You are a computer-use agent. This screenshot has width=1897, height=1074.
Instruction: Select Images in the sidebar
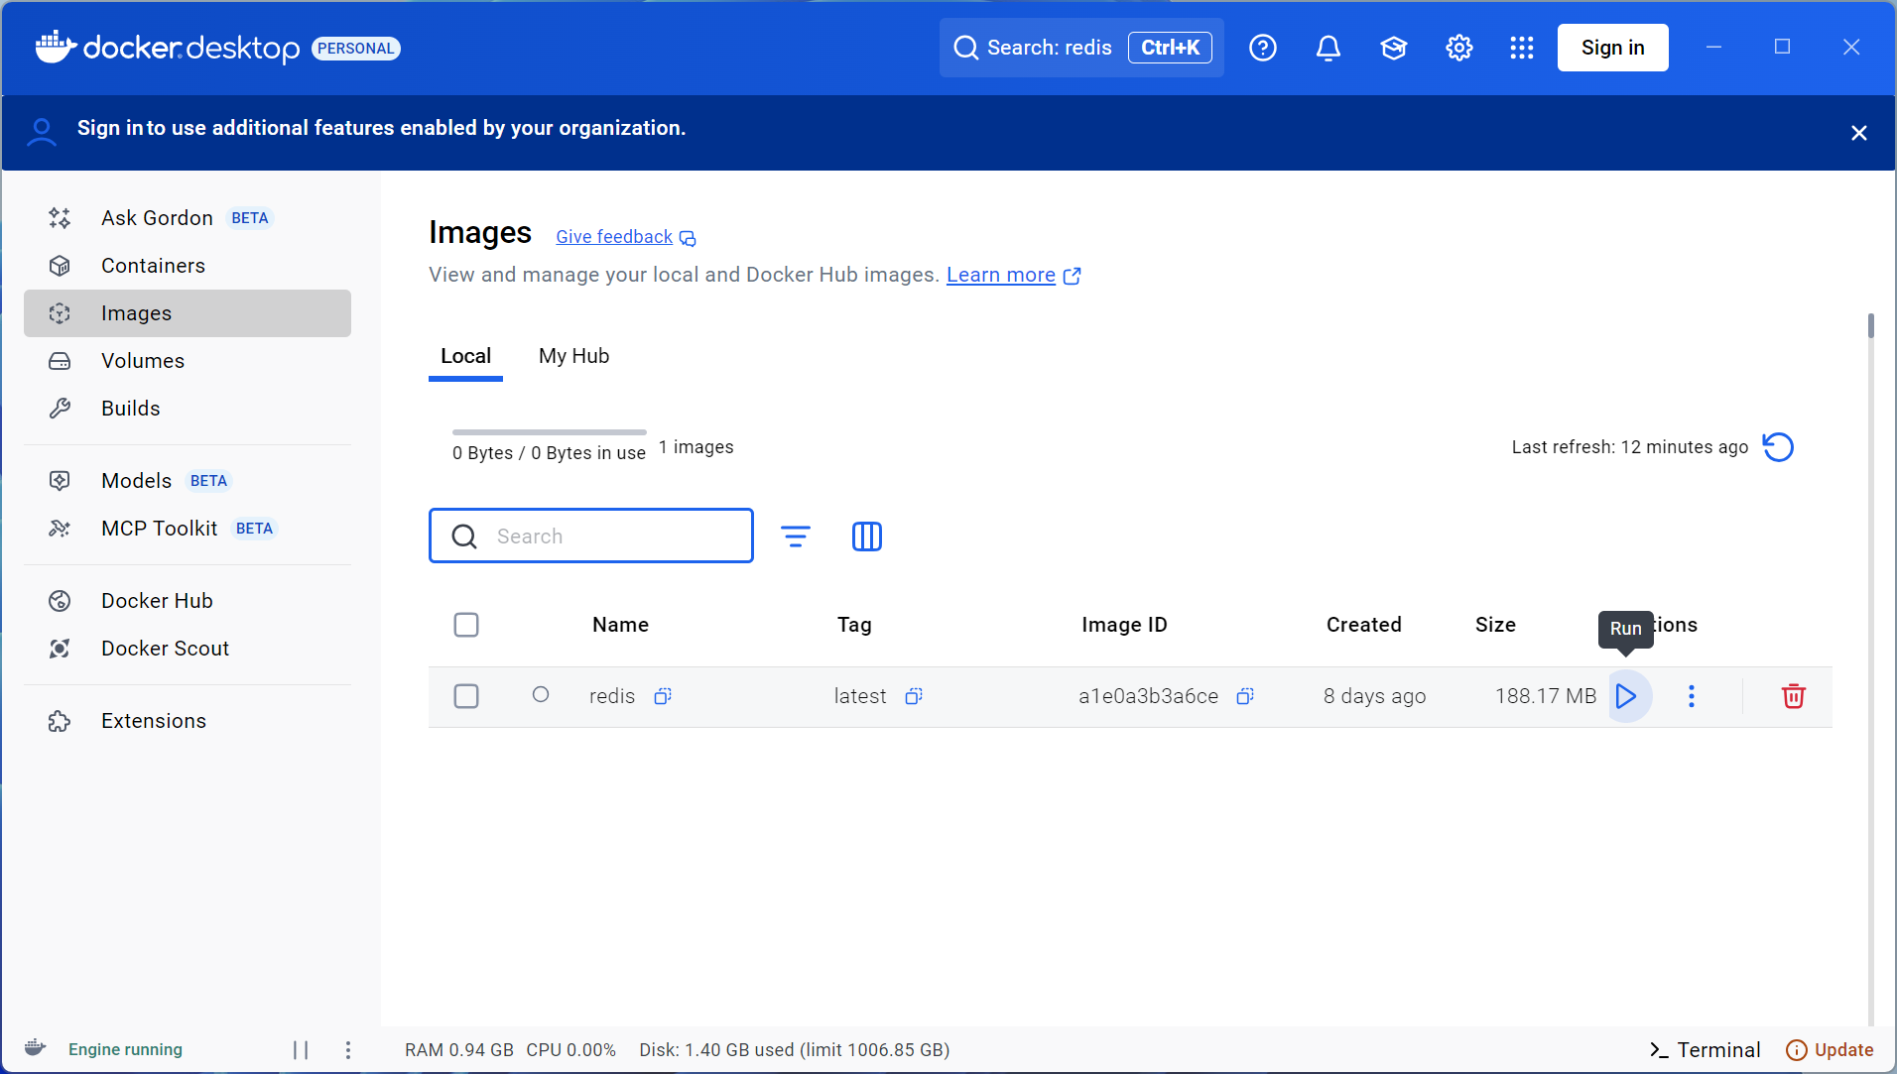[188, 313]
